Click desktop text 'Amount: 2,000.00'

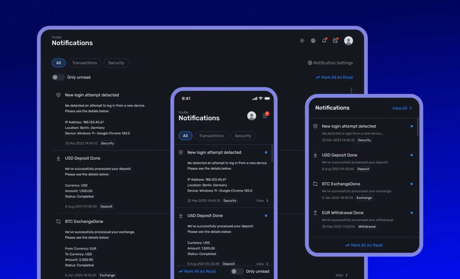(x=79, y=260)
